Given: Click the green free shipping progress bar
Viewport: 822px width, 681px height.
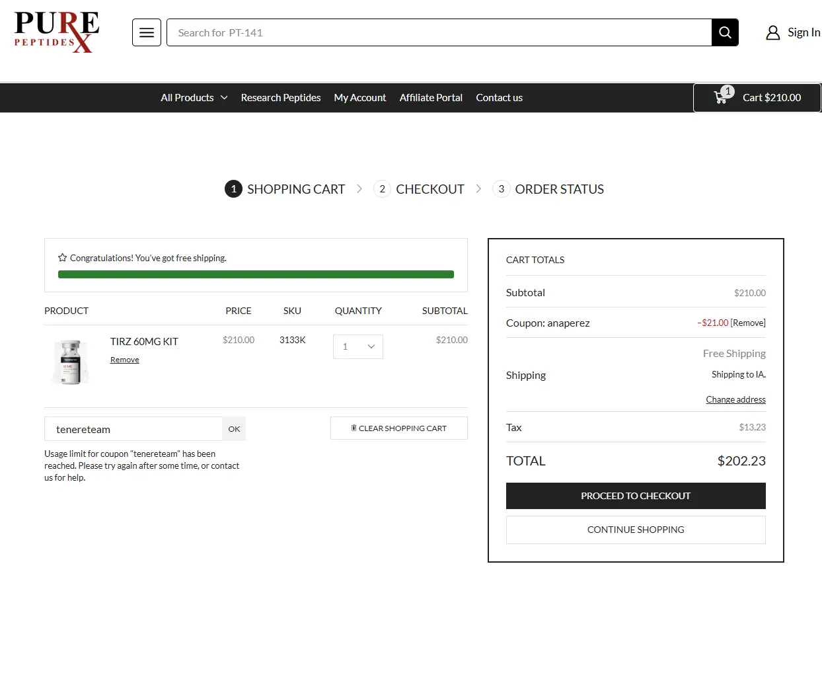Looking at the screenshot, I should click(256, 274).
